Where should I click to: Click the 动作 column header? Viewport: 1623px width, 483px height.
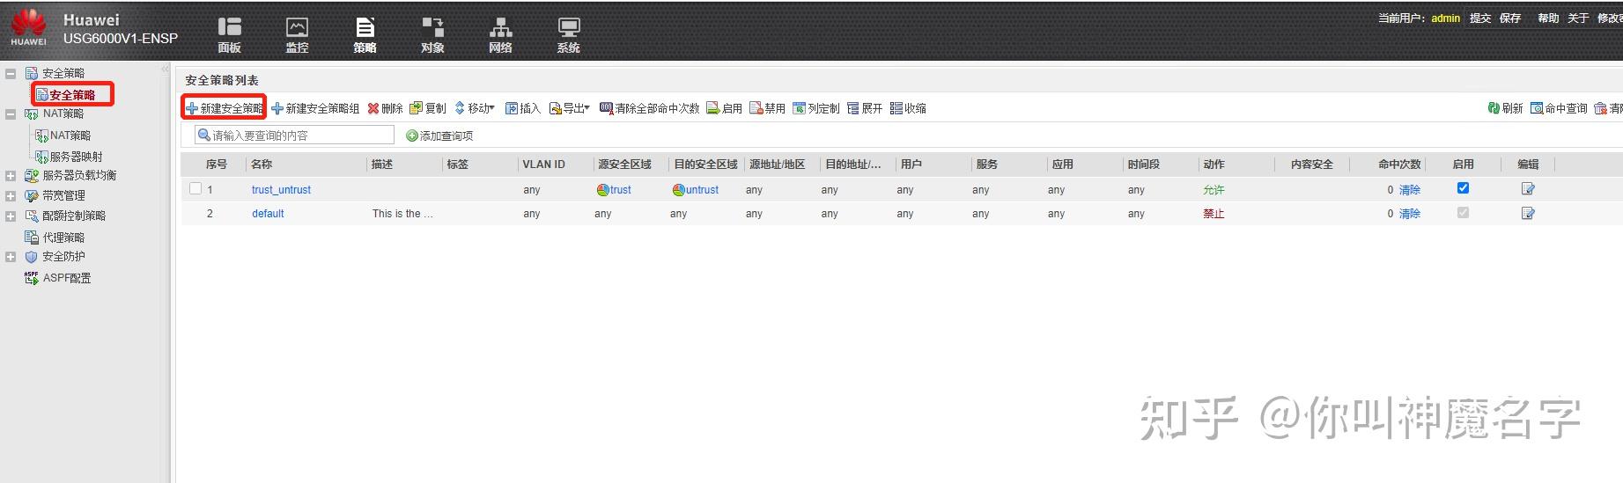point(1214,165)
